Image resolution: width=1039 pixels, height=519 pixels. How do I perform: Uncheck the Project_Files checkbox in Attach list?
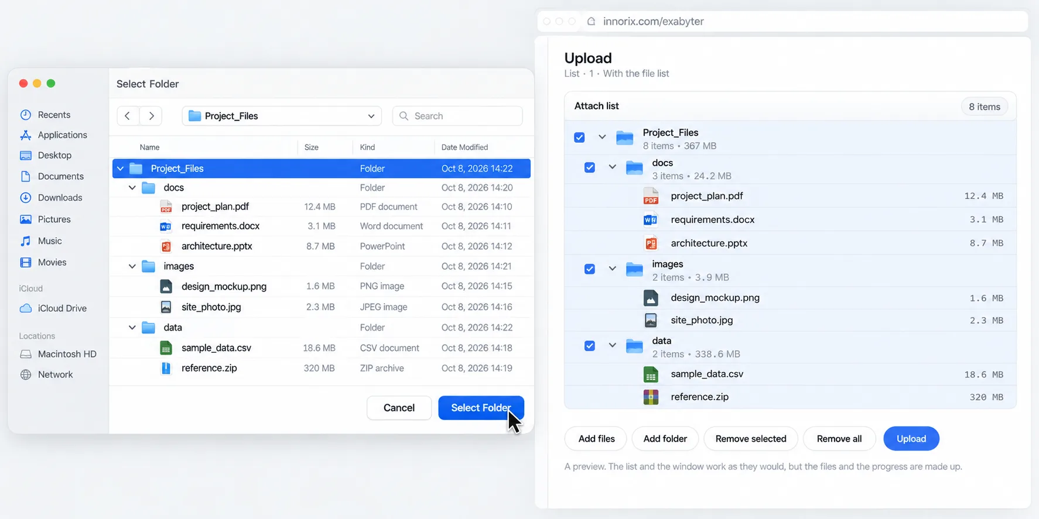(x=579, y=138)
